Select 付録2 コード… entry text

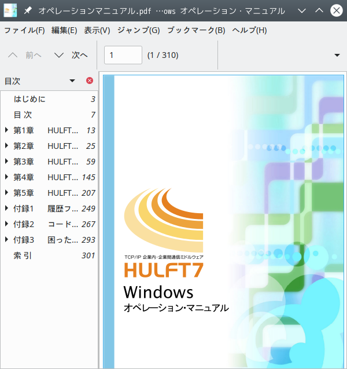click(x=46, y=224)
